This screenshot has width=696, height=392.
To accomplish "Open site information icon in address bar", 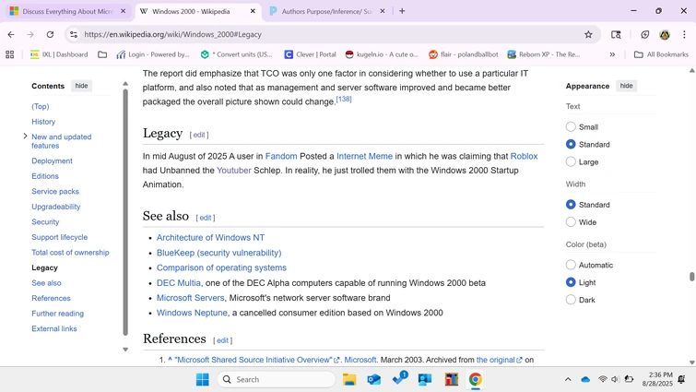I will click(74, 34).
